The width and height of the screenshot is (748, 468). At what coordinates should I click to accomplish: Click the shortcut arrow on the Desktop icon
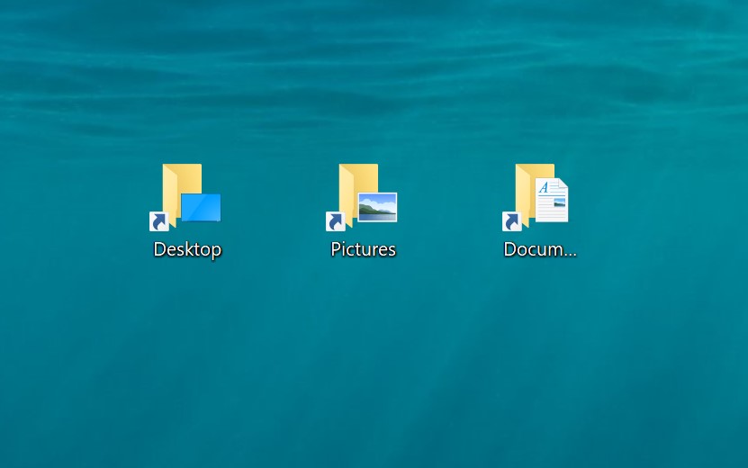coord(159,221)
